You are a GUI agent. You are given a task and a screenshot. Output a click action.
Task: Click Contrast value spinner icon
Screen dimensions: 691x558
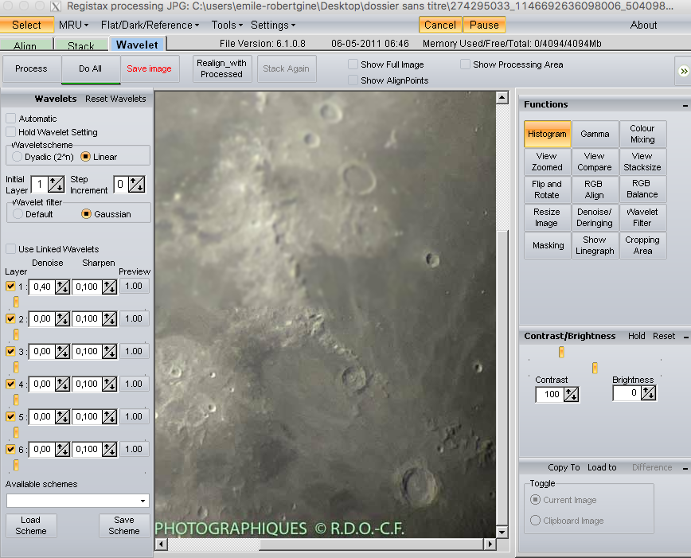pos(571,394)
